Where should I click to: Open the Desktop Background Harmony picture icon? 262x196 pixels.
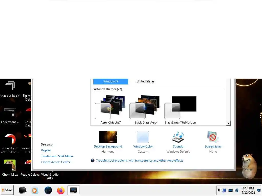[x=108, y=137]
